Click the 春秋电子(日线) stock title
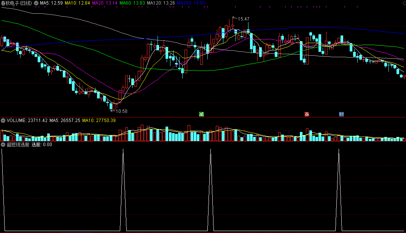Viewport: 406px width, 233px height. click(17, 3)
